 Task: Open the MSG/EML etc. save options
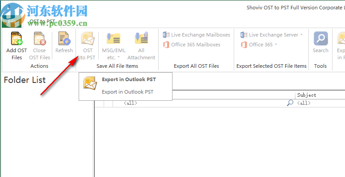(114, 46)
